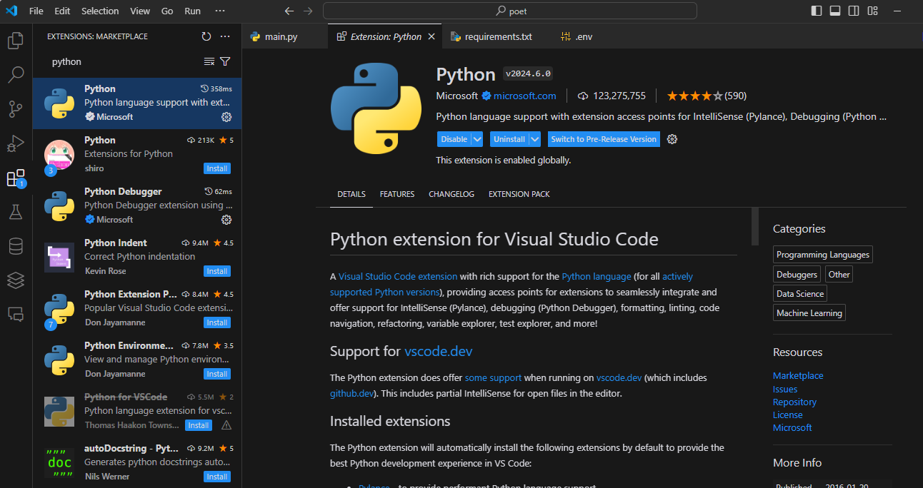
Task: Open the vscode.dev heading link
Action: 438,352
